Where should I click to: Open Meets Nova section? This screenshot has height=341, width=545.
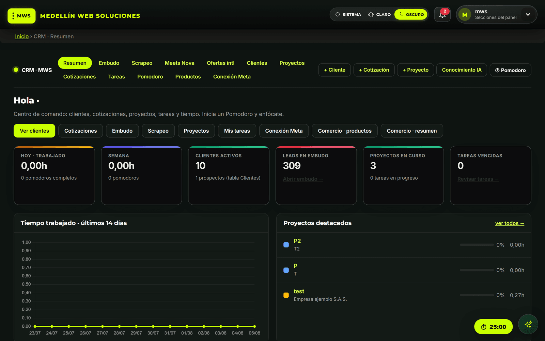click(x=180, y=63)
